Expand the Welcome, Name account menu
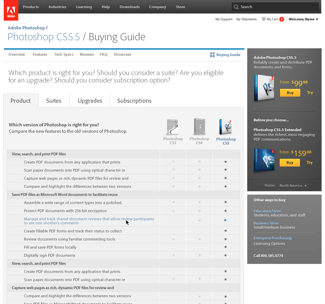 [x=303, y=19]
